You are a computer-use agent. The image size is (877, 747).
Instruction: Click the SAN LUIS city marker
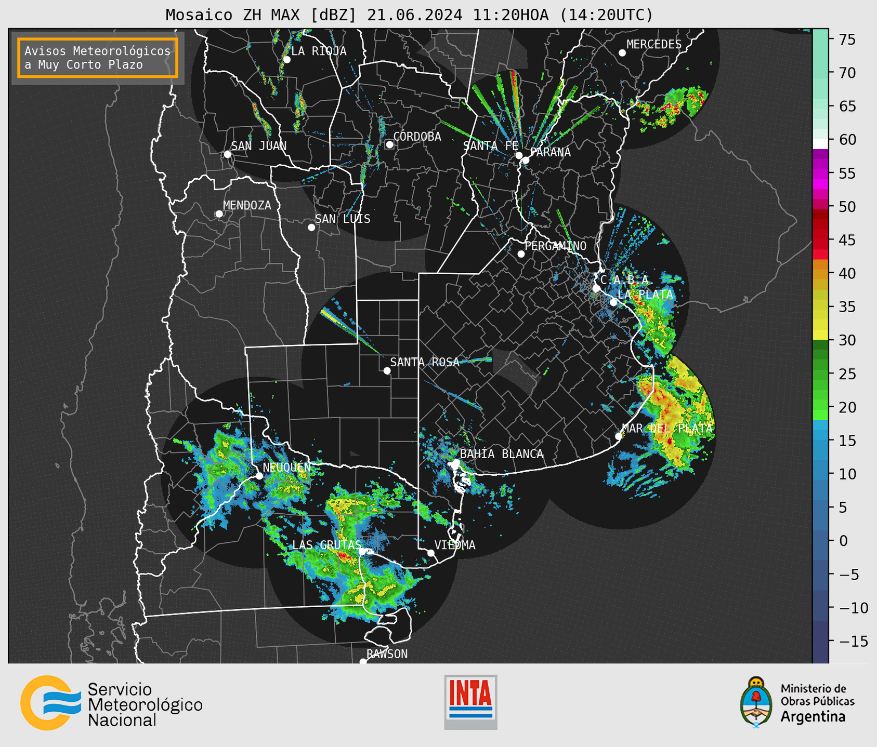pyautogui.click(x=311, y=228)
